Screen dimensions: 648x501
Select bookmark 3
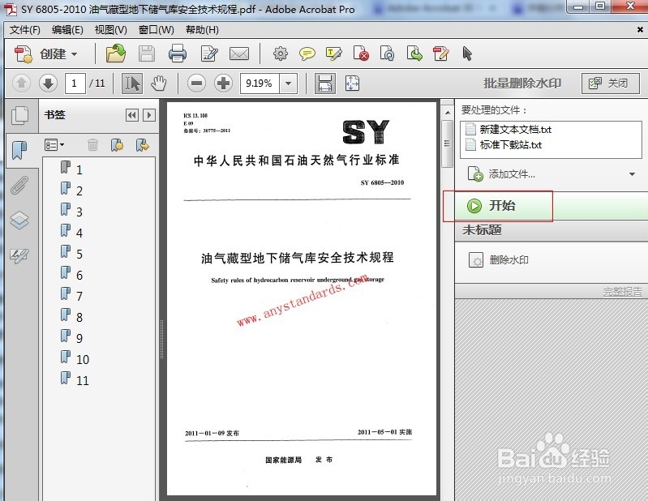click(72, 211)
